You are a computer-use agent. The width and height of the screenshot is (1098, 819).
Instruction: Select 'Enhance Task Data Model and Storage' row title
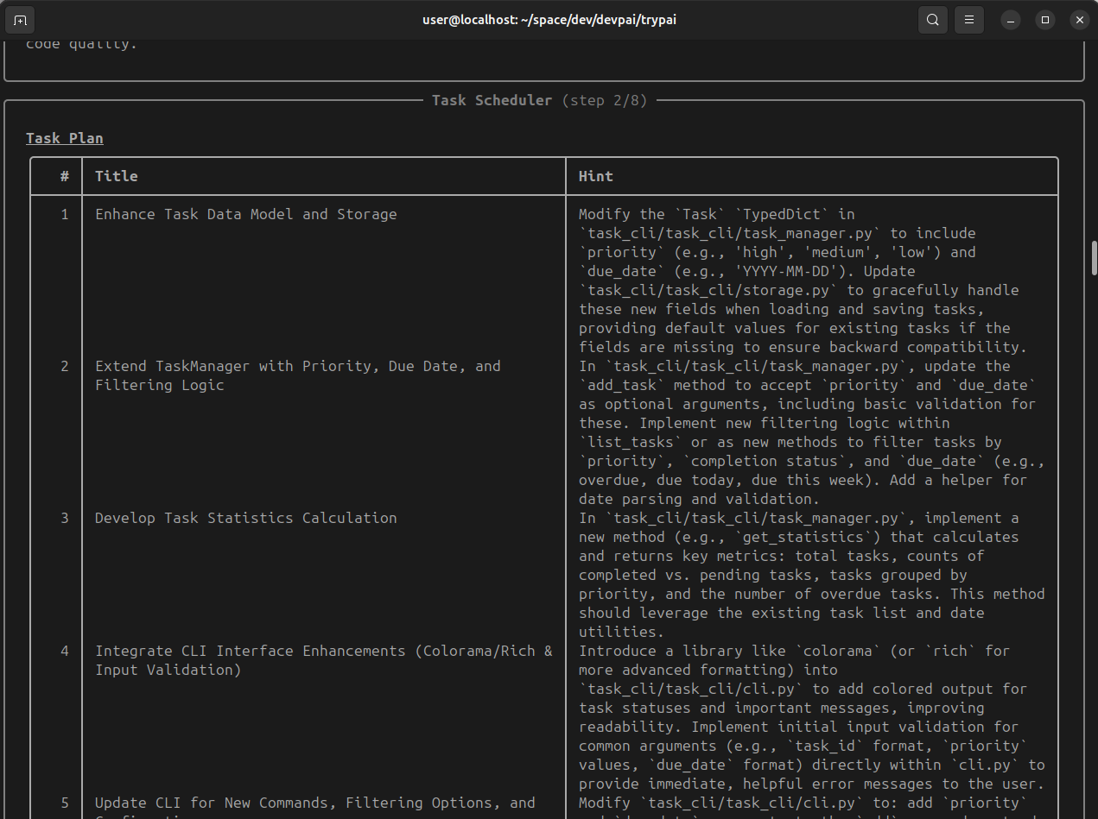pyautogui.click(x=245, y=214)
